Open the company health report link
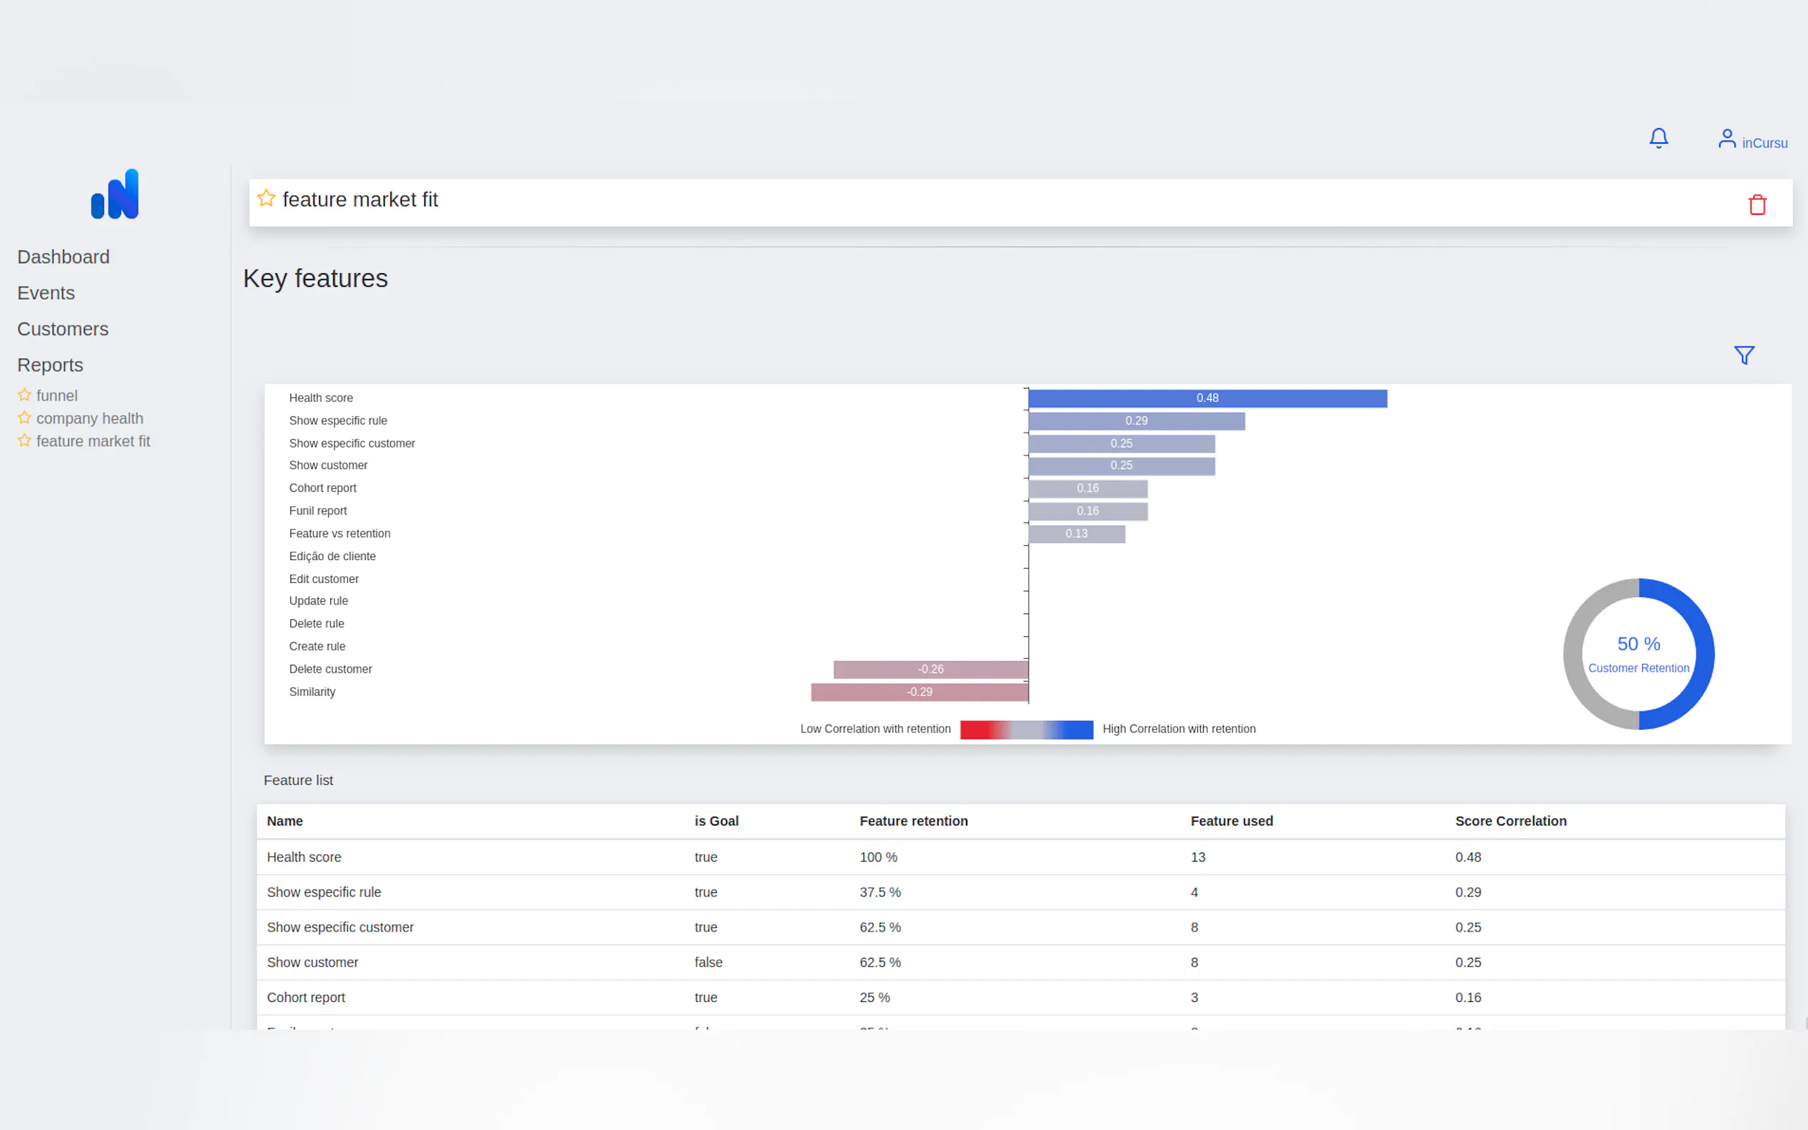Image resolution: width=1808 pixels, height=1130 pixels. (90, 418)
